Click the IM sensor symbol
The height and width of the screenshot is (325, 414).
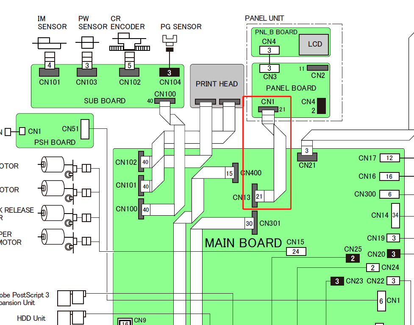(x=49, y=43)
